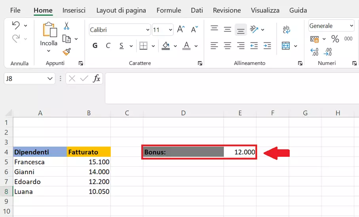Open the Numeri format dialog launcher
Viewport: 359px width, 217px height.
click(x=354, y=63)
